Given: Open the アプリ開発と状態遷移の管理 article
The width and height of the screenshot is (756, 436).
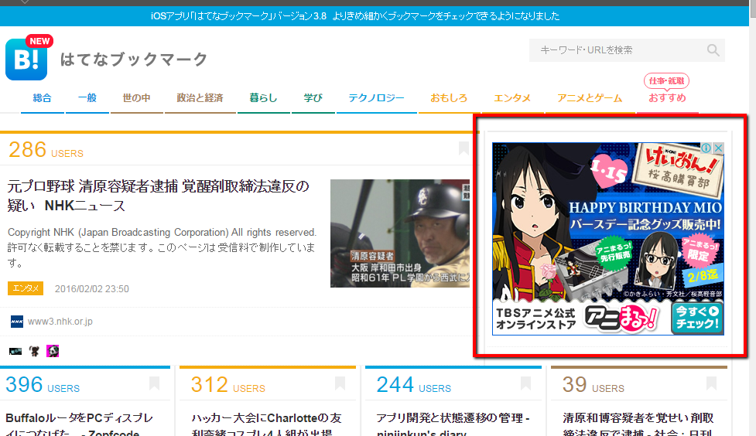Looking at the screenshot, I should coord(453,424).
